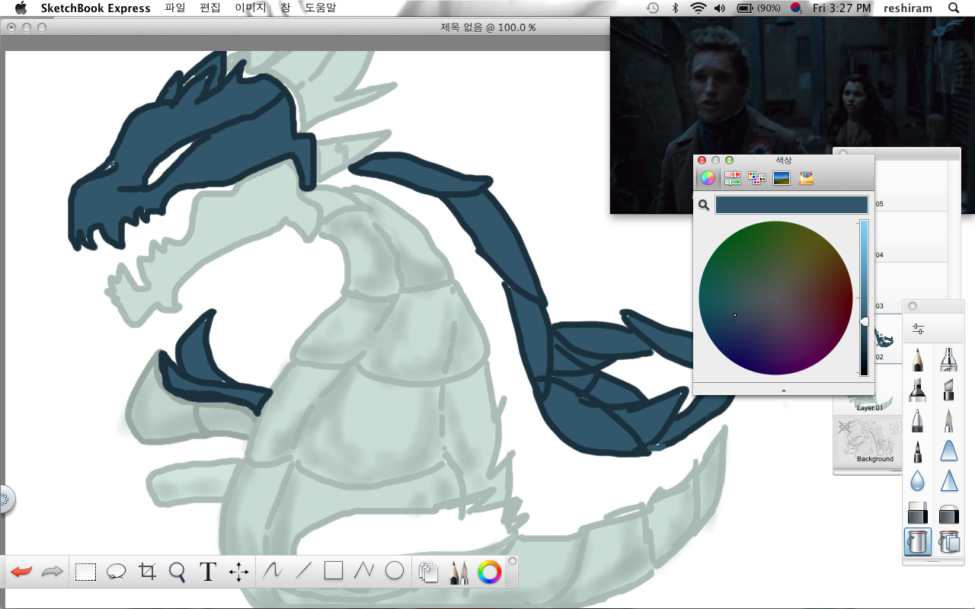Click the battery 90% indicator
The height and width of the screenshot is (609, 975).
759,8
